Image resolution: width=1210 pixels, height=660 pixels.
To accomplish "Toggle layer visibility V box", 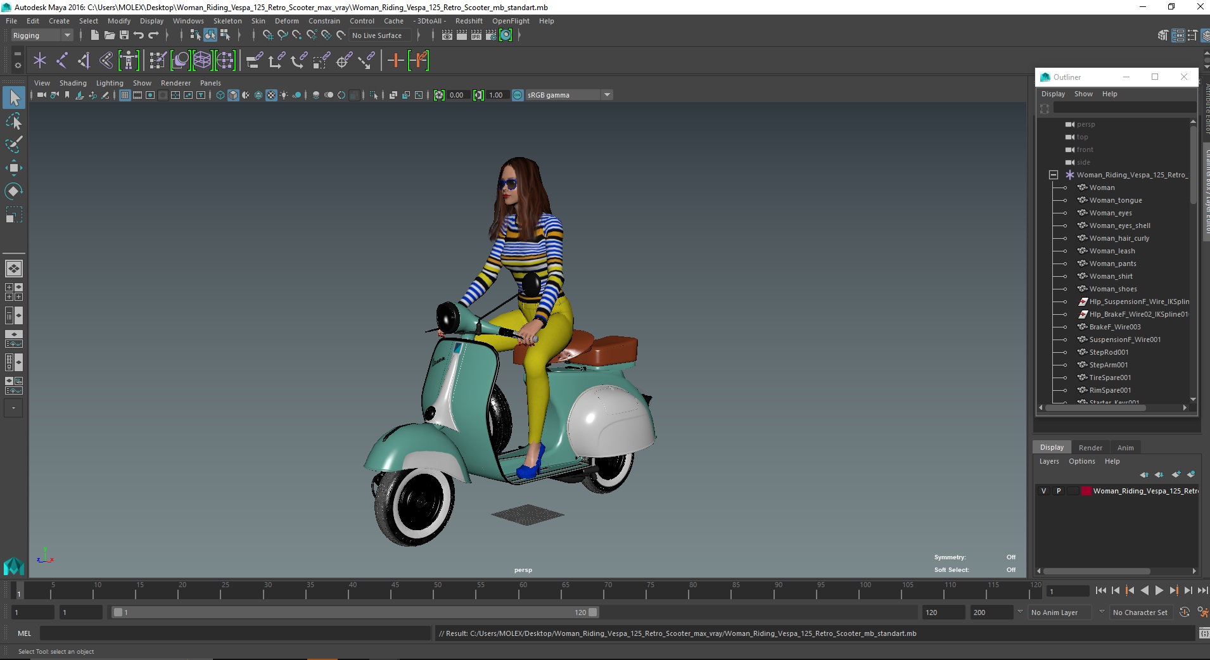I will point(1044,491).
